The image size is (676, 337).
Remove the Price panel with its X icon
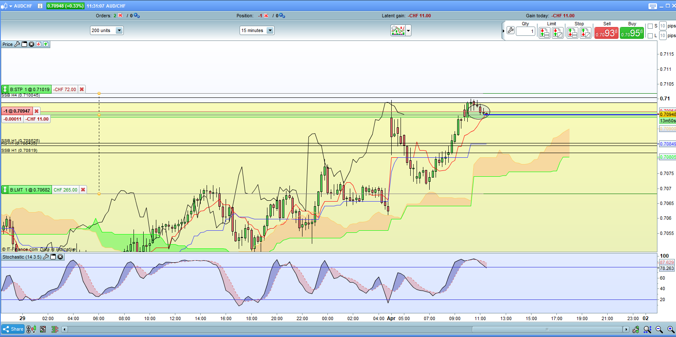coord(31,44)
